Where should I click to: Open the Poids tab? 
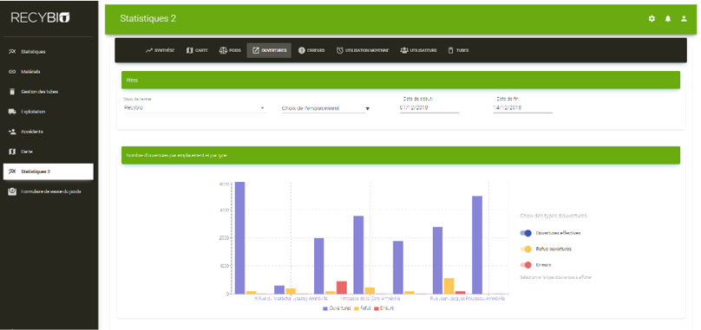(x=230, y=50)
